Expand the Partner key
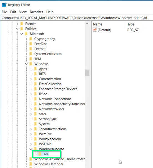Image resolution: width=153 pixels, height=168 pixels. point(17,24)
